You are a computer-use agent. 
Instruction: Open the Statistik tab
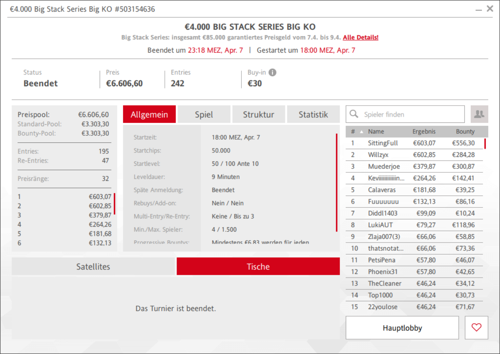click(313, 114)
